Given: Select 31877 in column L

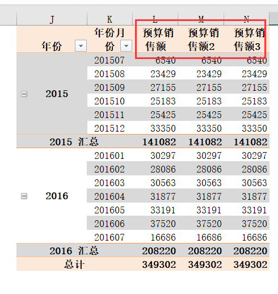Looking at the screenshot, I should click(163, 196).
